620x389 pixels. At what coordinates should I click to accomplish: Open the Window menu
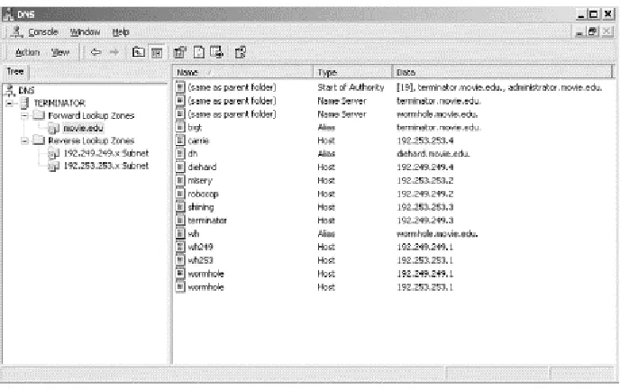pyautogui.click(x=85, y=32)
